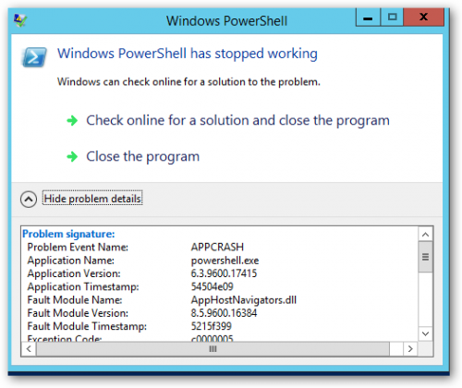Click green arrow beside Close the program

point(72,156)
